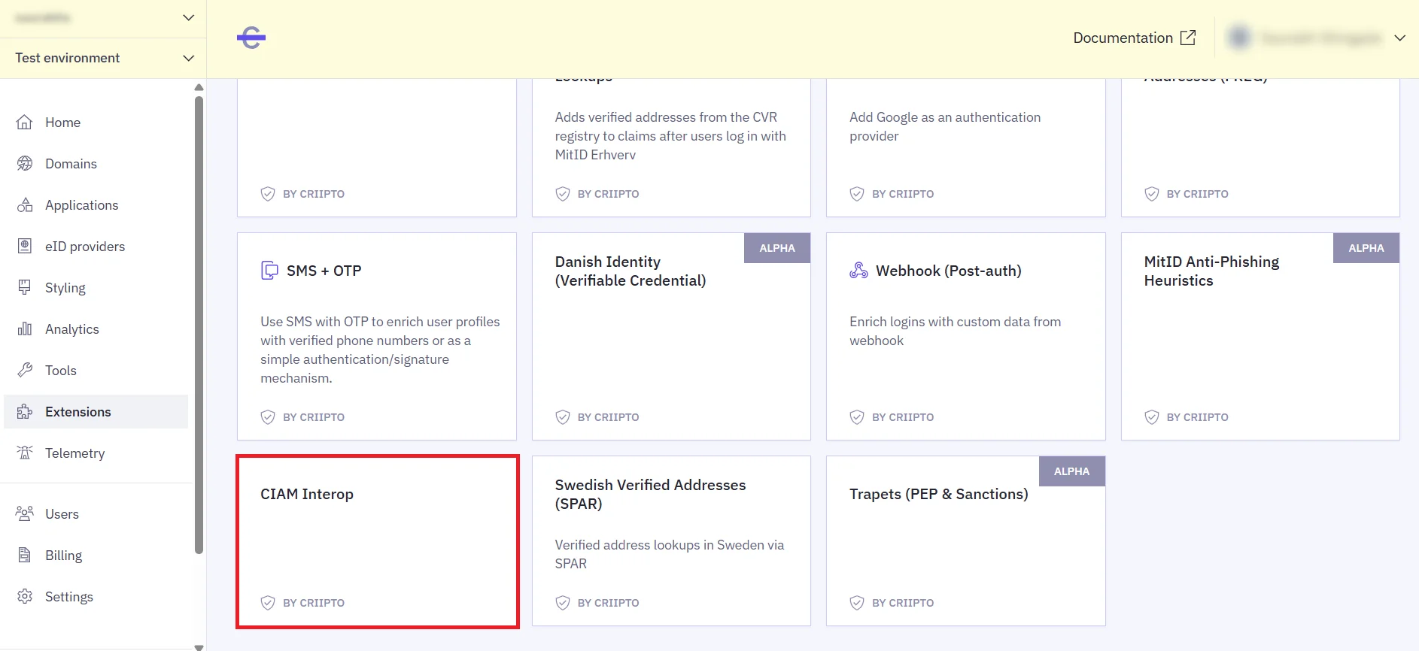Open the CVR verified addresses card
Image resolution: width=1419 pixels, height=651 pixels.
[671, 147]
